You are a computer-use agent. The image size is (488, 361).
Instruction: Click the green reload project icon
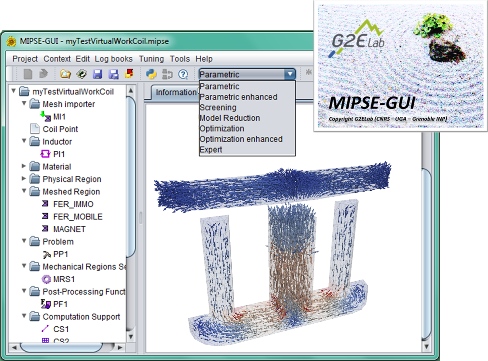pyautogui.click(x=81, y=74)
